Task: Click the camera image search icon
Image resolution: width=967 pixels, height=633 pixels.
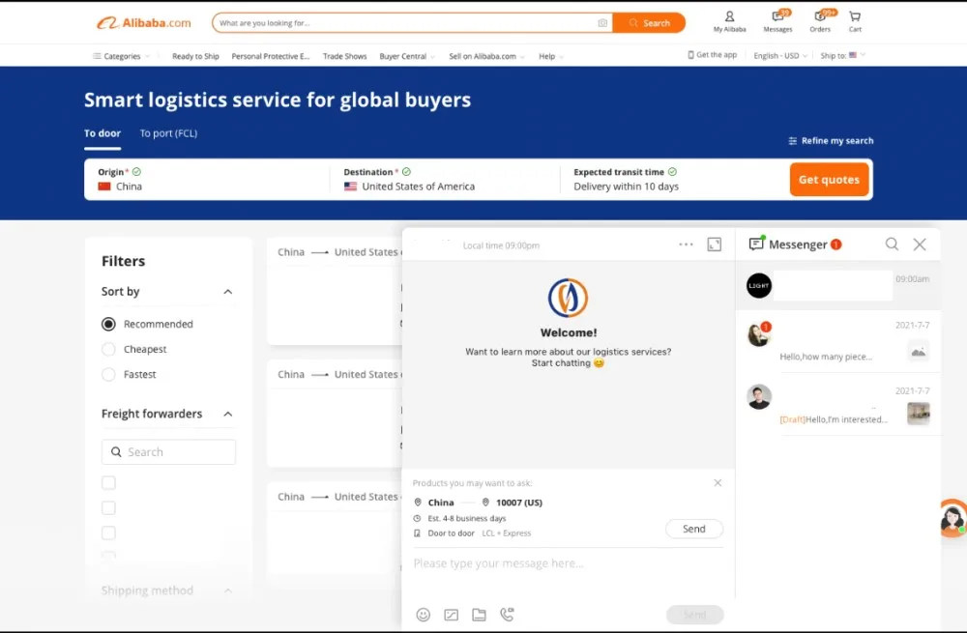Action: (x=602, y=22)
